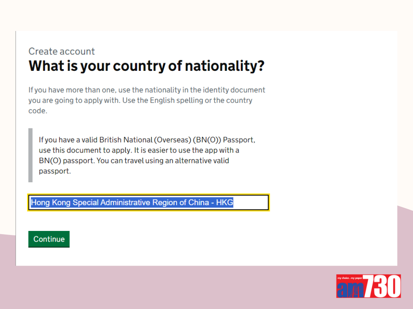
Task: Click the green Continue button
Action: pos(49,239)
